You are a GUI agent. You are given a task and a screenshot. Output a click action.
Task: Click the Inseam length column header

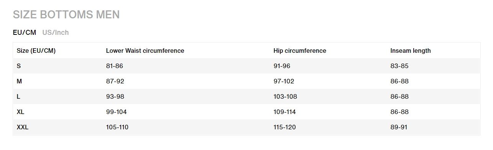[x=411, y=51]
